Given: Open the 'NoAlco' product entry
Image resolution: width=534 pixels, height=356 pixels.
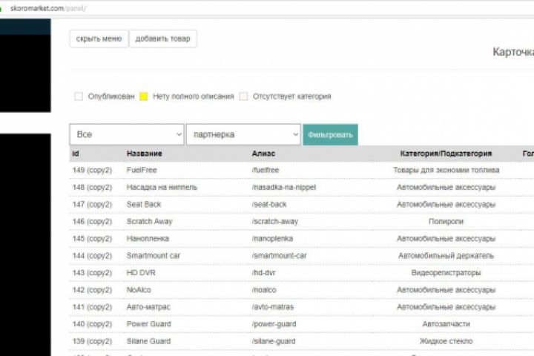Looking at the screenshot, I should click(x=139, y=290).
